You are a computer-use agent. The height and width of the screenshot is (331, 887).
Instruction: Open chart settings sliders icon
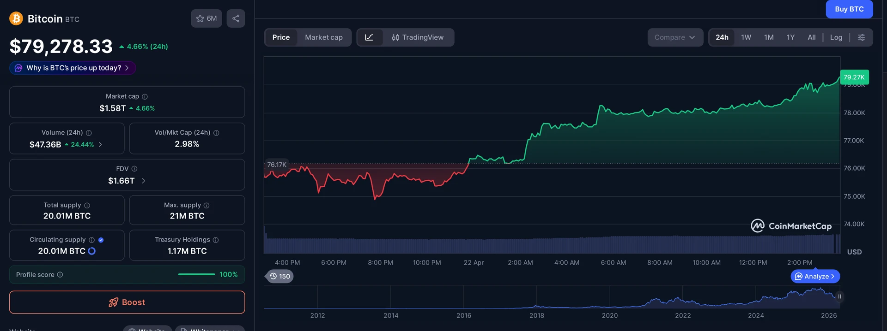(x=861, y=37)
